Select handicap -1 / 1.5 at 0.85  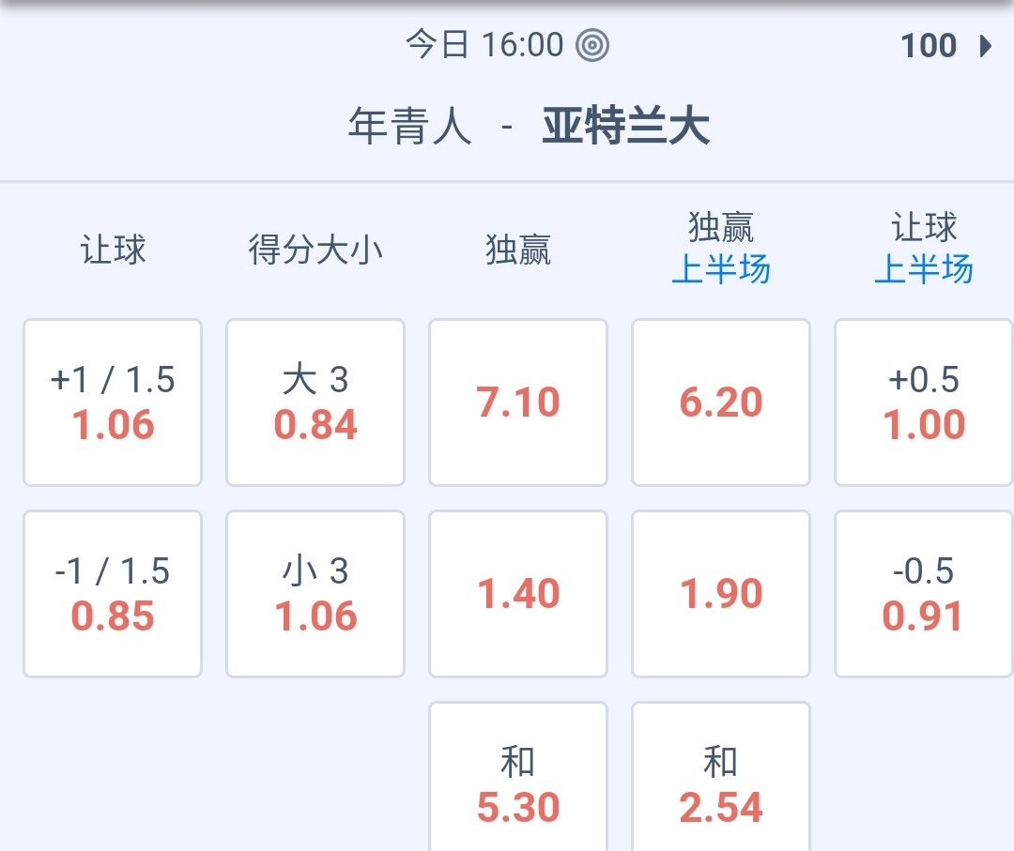(113, 594)
